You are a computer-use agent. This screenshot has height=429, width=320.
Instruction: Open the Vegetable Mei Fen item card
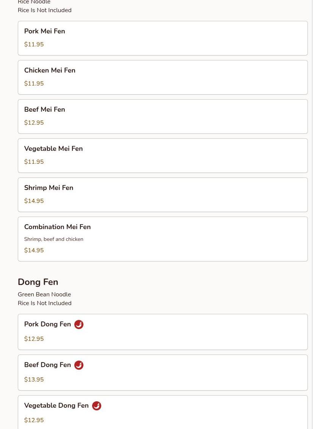(x=162, y=155)
